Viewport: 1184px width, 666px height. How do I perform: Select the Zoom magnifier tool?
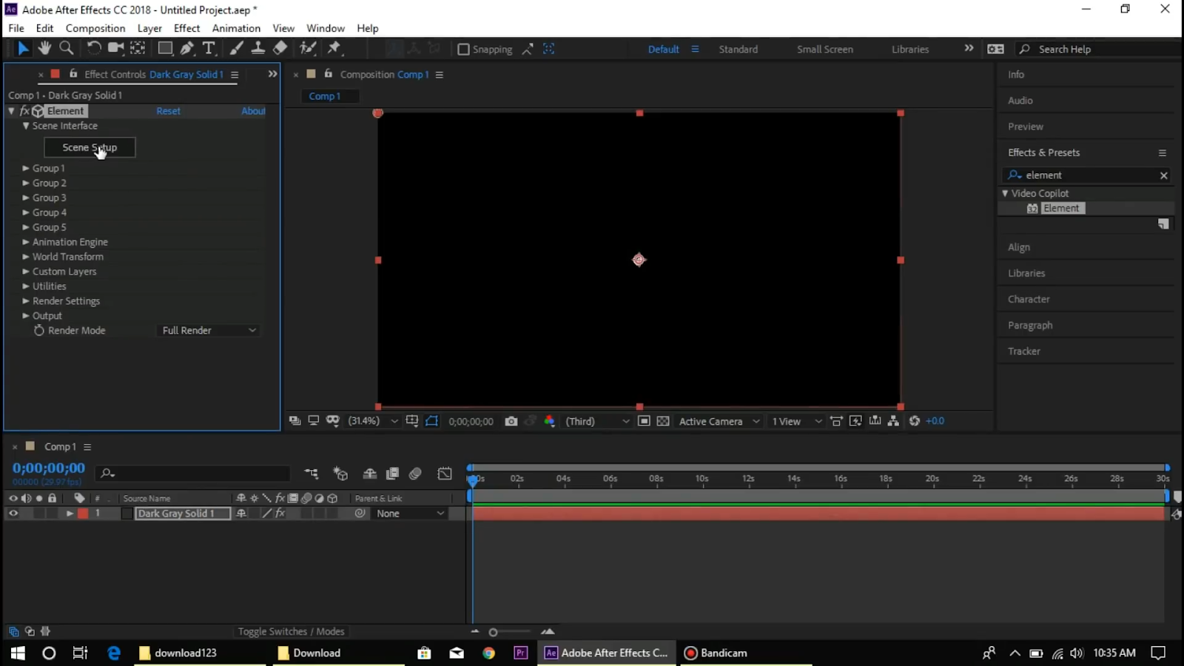pos(67,48)
